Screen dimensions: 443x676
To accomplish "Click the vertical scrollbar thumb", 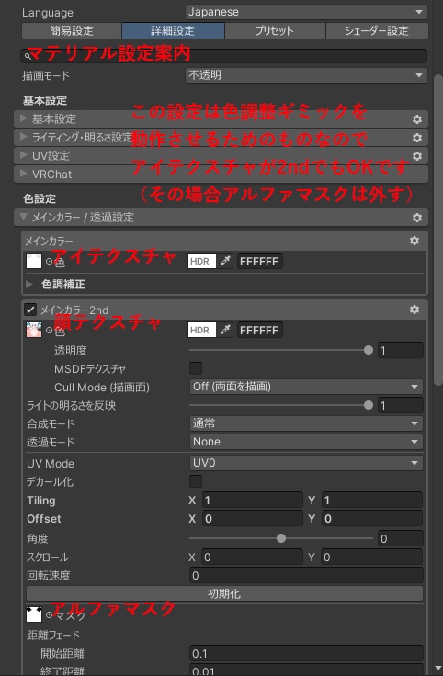I will coord(438,230).
